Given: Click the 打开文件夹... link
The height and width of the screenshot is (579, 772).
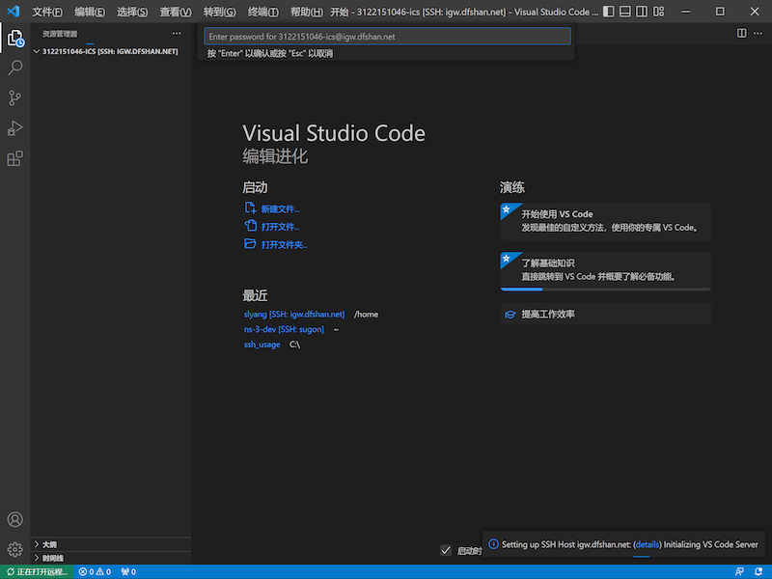Looking at the screenshot, I should 284,245.
